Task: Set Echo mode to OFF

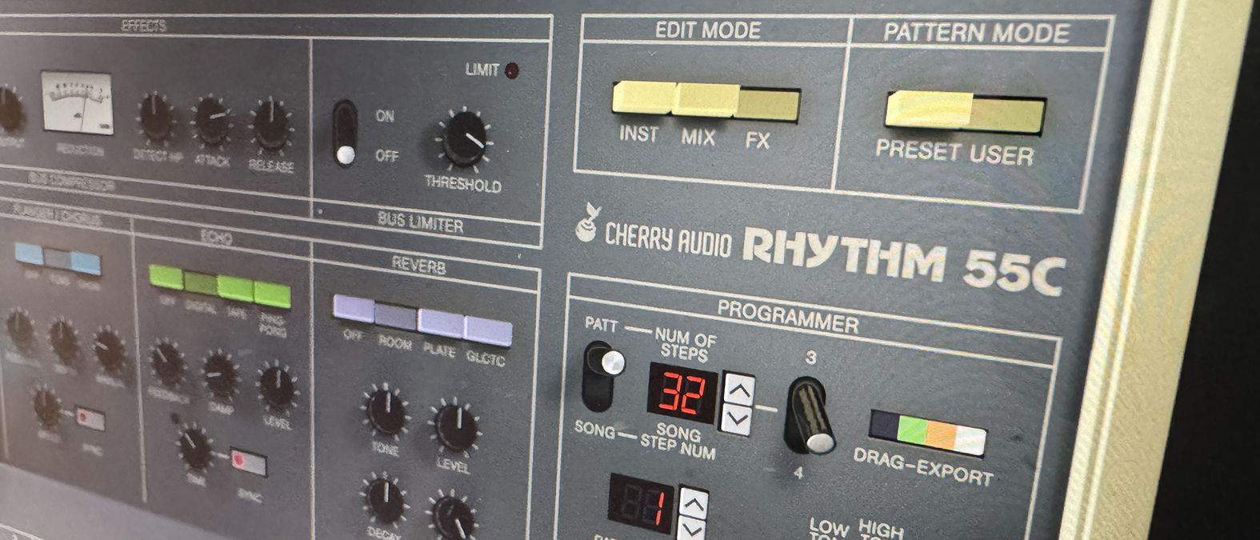Action: pos(166,277)
